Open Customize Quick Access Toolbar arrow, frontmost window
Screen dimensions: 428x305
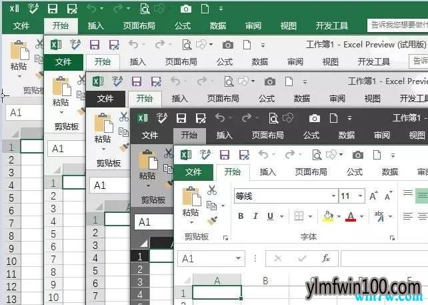tap(393, 156)
